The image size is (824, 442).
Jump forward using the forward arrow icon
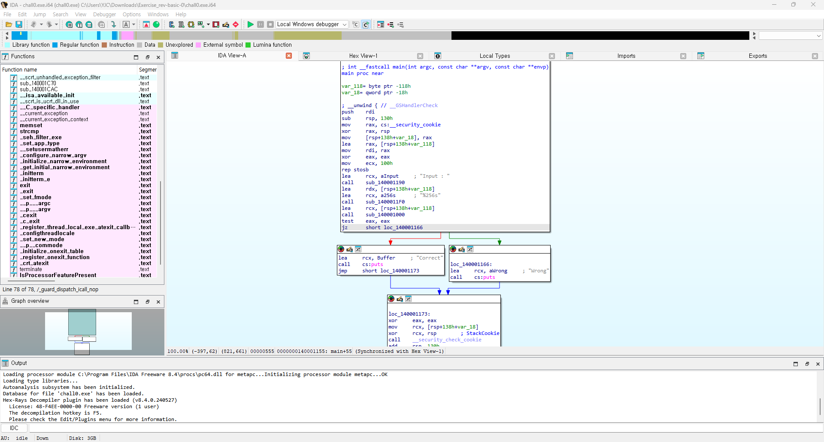(x=49, y=24)
